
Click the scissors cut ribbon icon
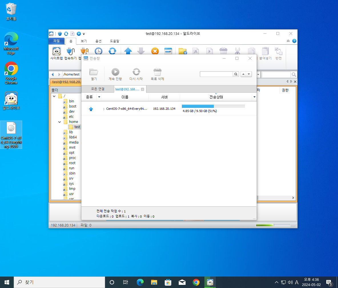(x=237, y=51)
